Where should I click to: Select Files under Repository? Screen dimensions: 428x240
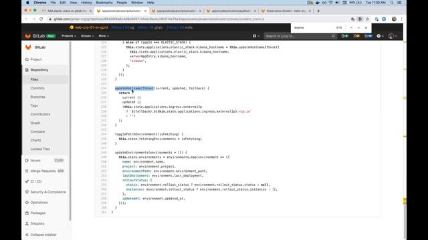[x=34, y=79]
